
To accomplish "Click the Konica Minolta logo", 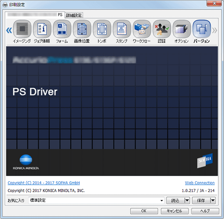I will click(x=26, y=162).
